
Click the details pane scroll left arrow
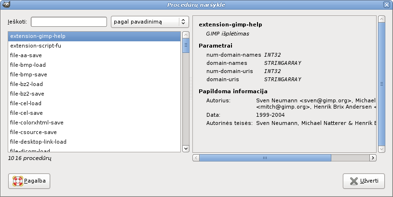[196, 158]
